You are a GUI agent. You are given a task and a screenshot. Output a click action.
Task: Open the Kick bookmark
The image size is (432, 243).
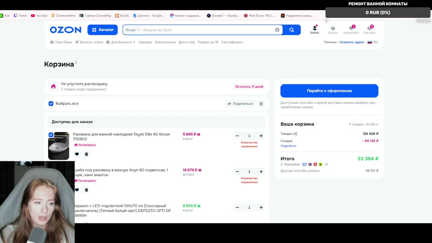click(5, 16)
